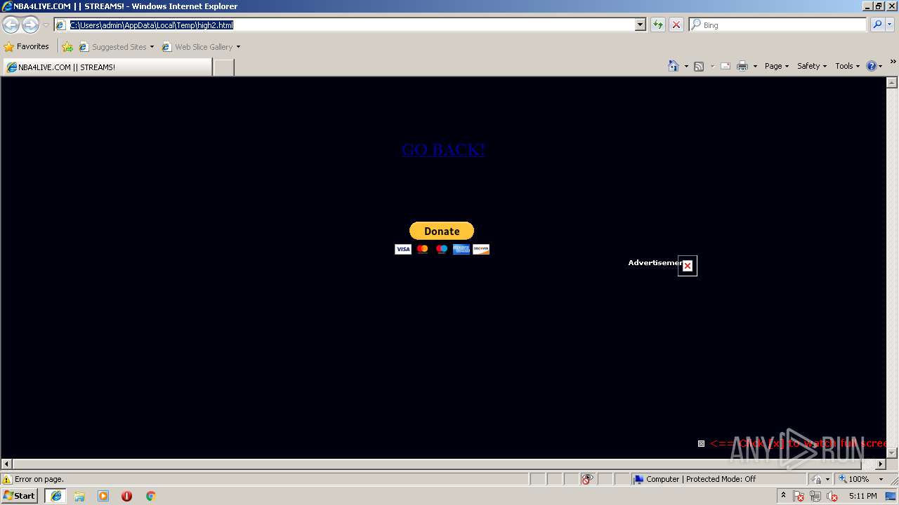Expand the address bar autocomplete dropdown
The height and width of the screenshot is (505, 899).
coord(640,25)
